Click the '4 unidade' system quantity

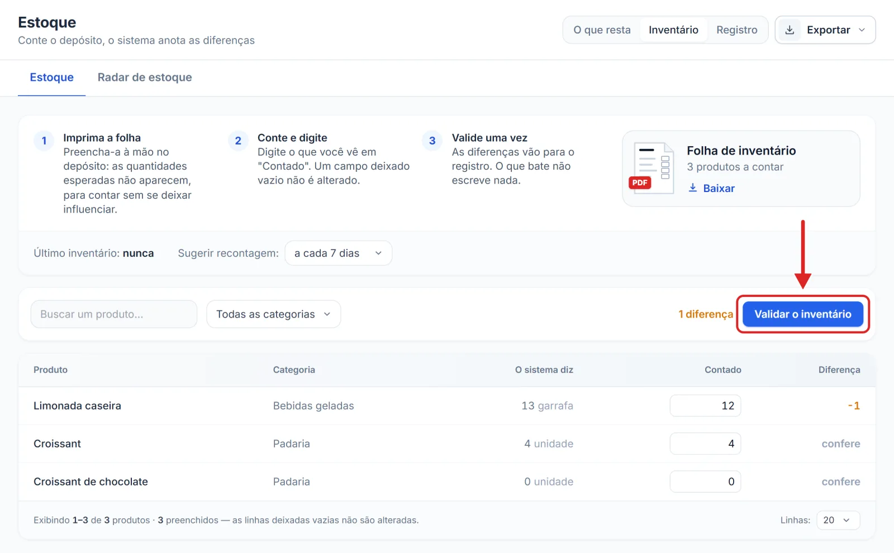click(x=549, y=444)
